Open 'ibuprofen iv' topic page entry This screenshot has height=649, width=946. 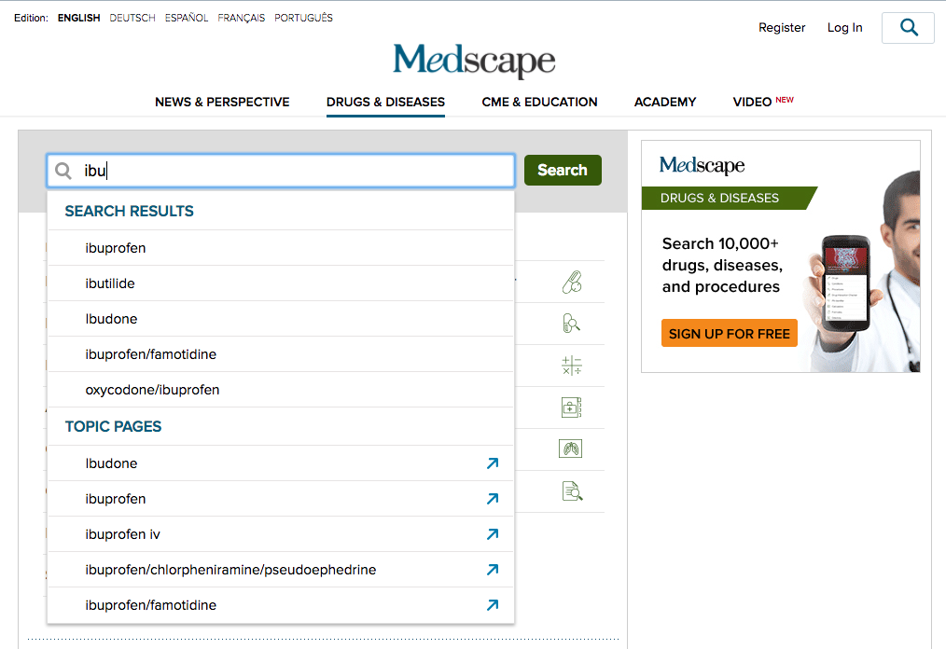coord(281,534)
